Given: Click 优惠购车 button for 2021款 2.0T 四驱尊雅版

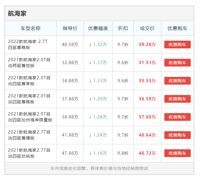Looking at the screenshot, I should 177,99.
